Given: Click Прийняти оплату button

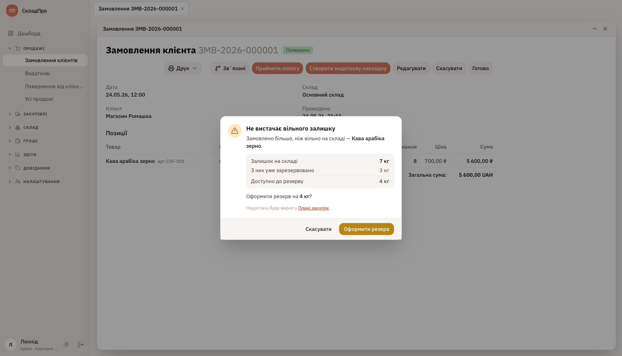Looking at the screenshot, I should (x=277, y=68).
